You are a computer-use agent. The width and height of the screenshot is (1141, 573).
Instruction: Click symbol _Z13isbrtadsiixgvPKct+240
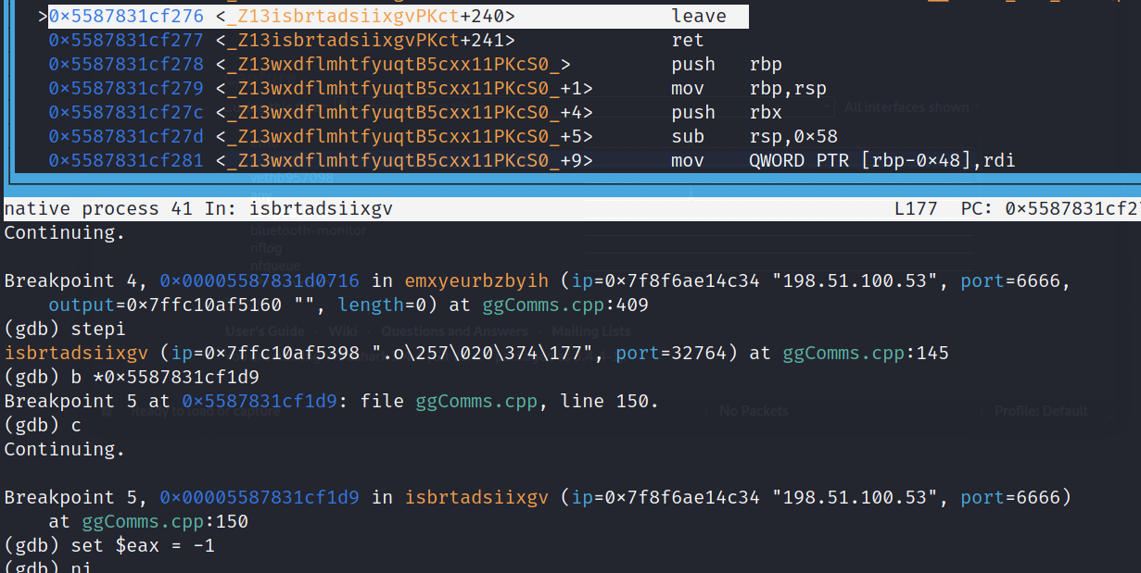(365, 16)
